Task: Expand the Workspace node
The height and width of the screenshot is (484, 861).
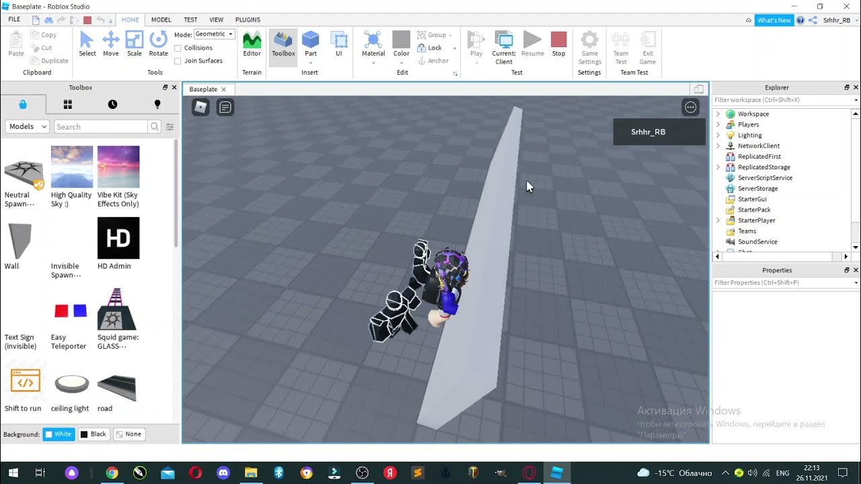Action: 718,114
